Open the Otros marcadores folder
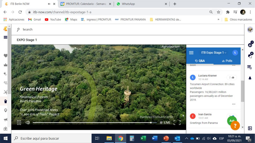The image size is (255, 143). [x=238, y=19]
